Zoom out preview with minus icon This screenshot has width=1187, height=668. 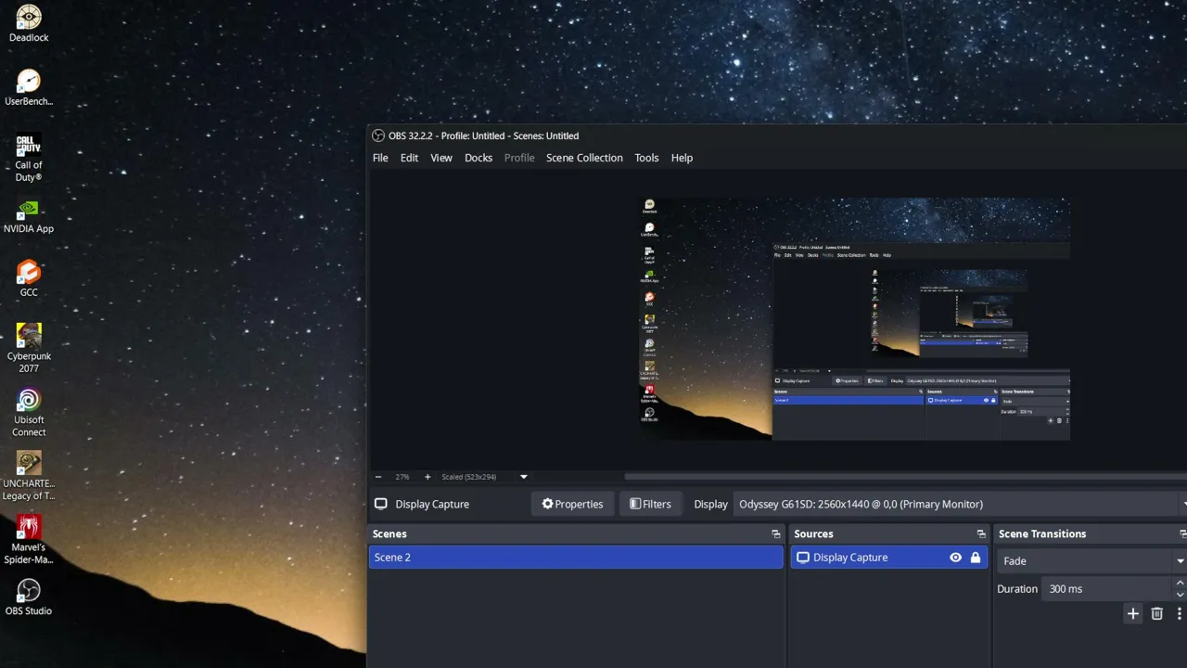pos(378,477)
